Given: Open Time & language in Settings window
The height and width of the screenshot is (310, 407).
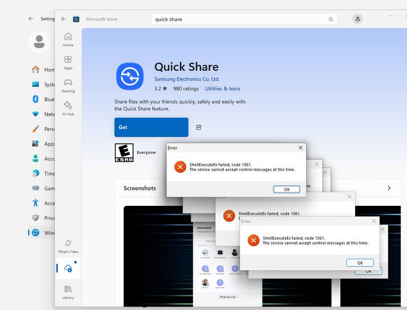Looking at the screenshot, I should pyautogui.click(x=43, y=173).
